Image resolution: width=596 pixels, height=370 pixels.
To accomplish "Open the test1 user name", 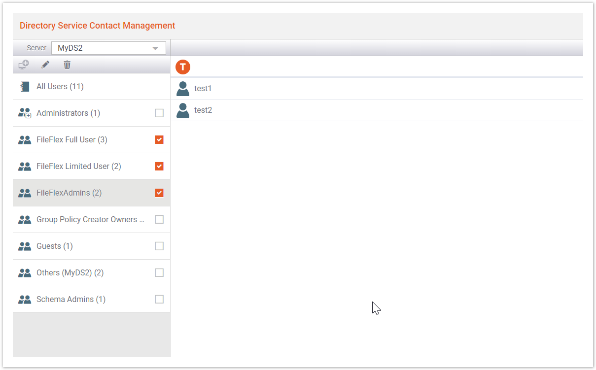I will (x=203, y=89).
